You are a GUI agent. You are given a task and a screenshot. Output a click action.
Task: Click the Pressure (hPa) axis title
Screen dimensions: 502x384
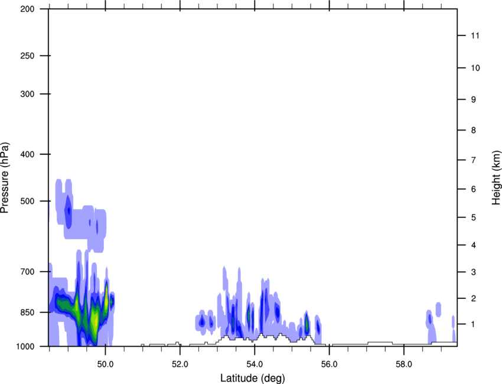pos(5,178)
